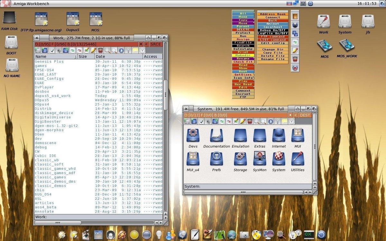
Task: Select the arrow pointer icon in the Work toolbar
Action: pos(59,50)
